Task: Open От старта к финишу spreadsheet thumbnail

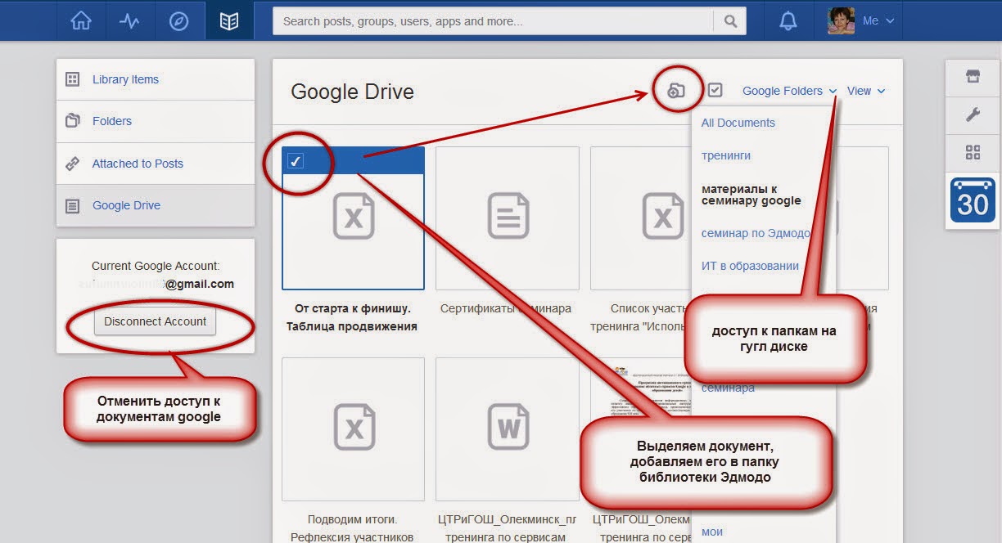Action: (353, 218)
